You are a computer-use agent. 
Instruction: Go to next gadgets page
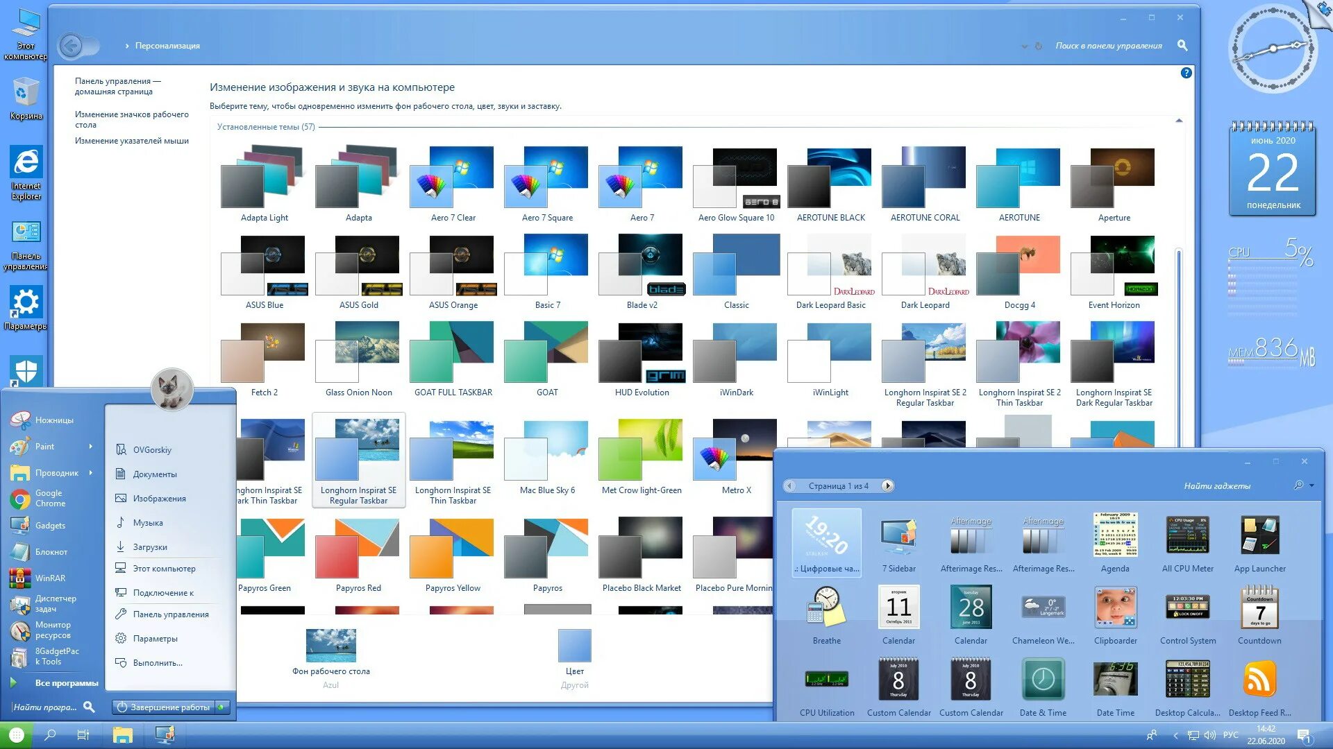tap(887, 486)
